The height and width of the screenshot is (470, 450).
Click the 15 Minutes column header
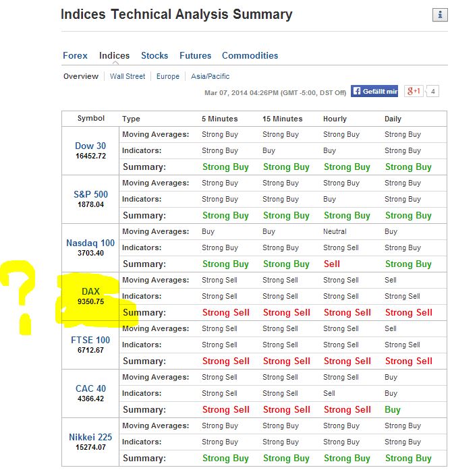[x=283, y=119]
